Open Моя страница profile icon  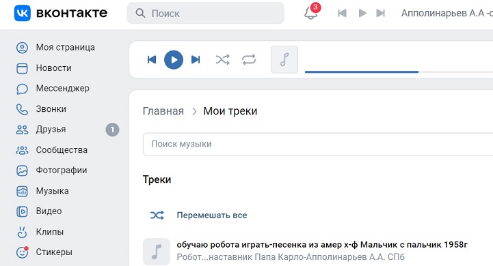tap(22, 48)
